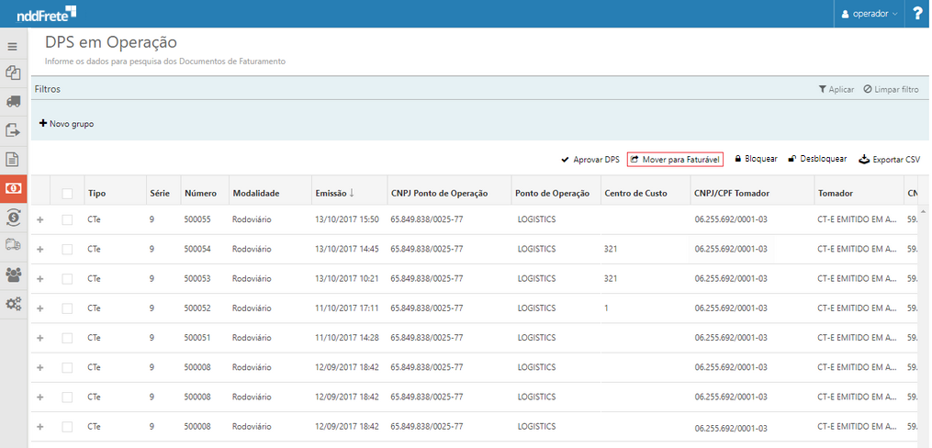The height and width of the screenshot is (448, 932).
Task: Add a filter with Novo grupo
Action: tap(66, 123)
